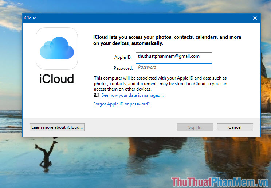
Task: Click the Apple ID email field
Action: coord(174,57)
